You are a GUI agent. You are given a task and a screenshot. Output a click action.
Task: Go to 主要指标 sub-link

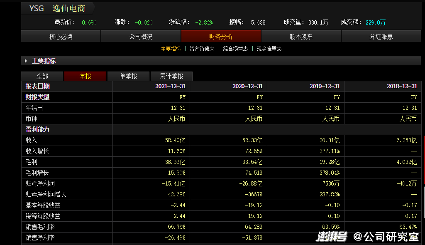point(171,49)
